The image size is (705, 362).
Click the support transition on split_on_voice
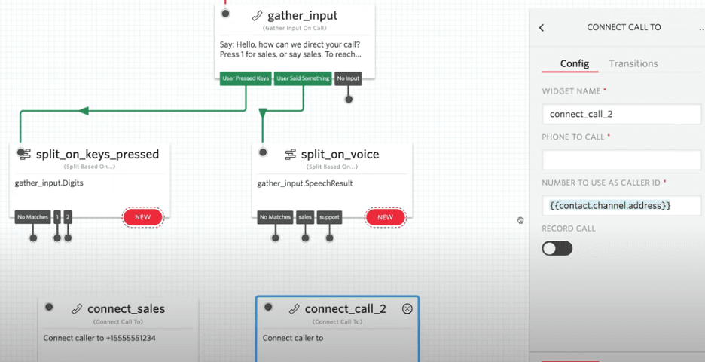click(x=329, y=217)
